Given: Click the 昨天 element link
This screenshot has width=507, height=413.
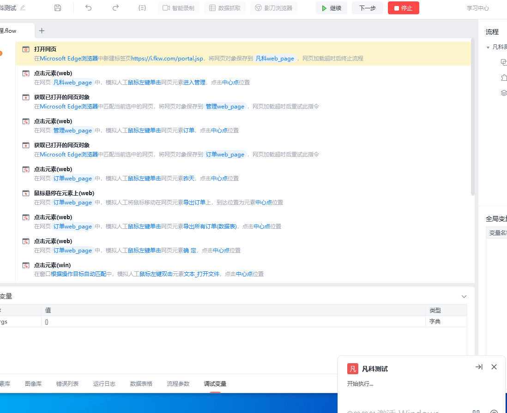Looking at the screenshot, I should click(x=189, y=179).
